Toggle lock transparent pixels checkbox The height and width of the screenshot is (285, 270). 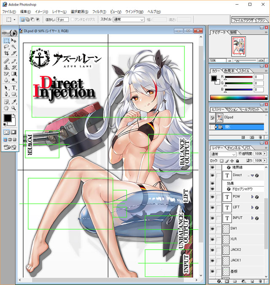coord(221,161)
